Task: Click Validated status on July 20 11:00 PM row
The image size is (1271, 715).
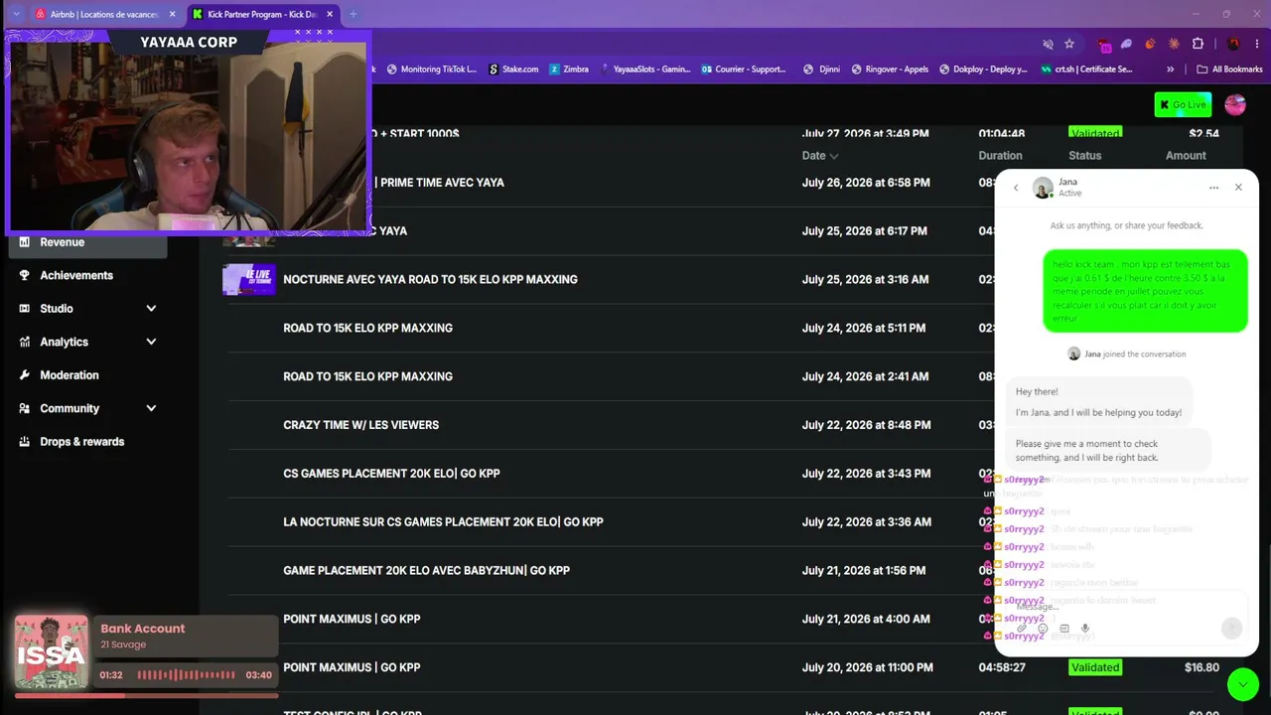Action: (1095, 667)
